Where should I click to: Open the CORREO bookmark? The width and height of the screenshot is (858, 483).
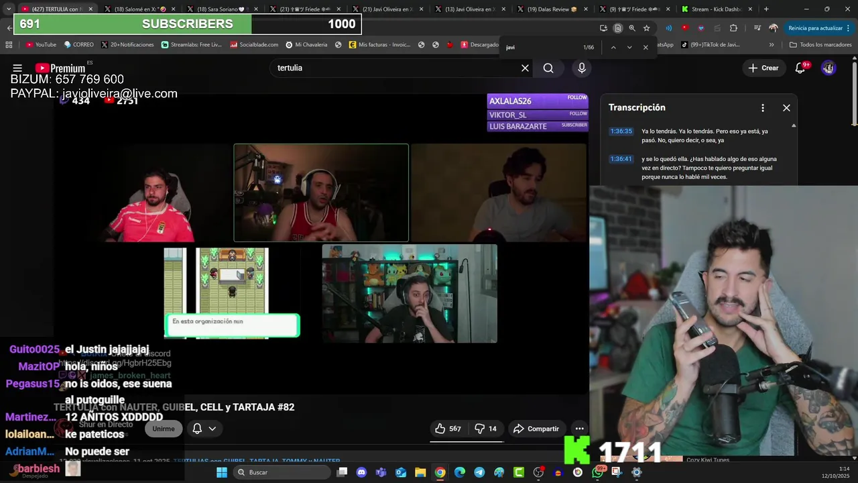point(78,45)
